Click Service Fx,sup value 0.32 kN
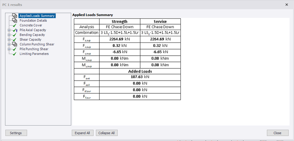The image size is (294, 141). (160, 46)
